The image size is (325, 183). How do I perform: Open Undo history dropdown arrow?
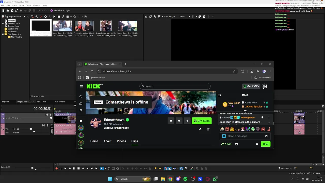[42, 10]
